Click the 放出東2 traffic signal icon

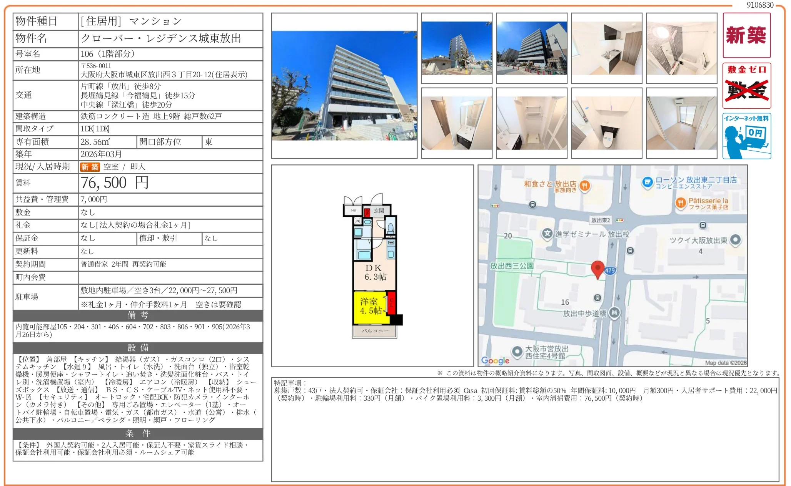pos(619,220)
